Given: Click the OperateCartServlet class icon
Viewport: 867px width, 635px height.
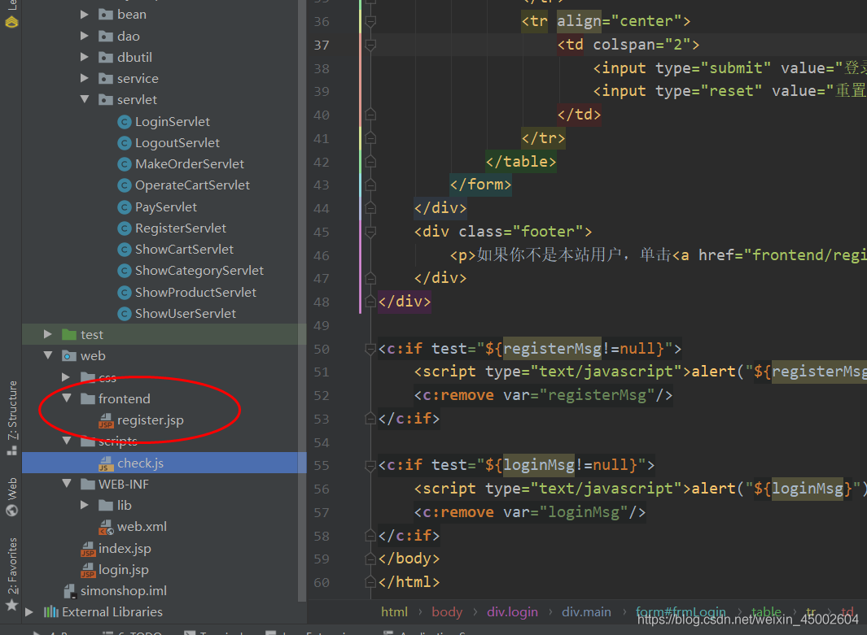Looking at the screenshot, I should click(125, 185).
